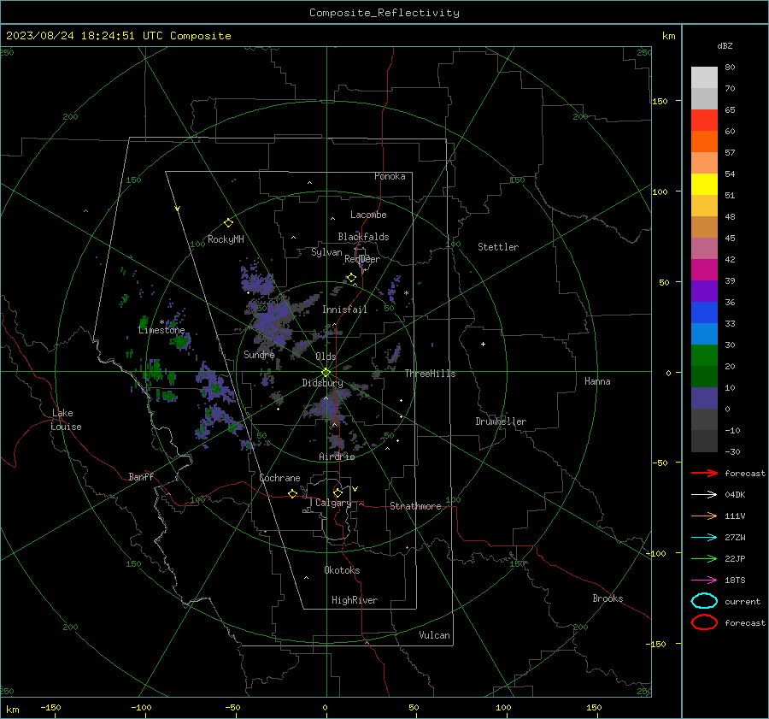Click the ThreeHills label
Viewport: 769px width, 719px height.
pyautogui.click(x=430, y=374)
